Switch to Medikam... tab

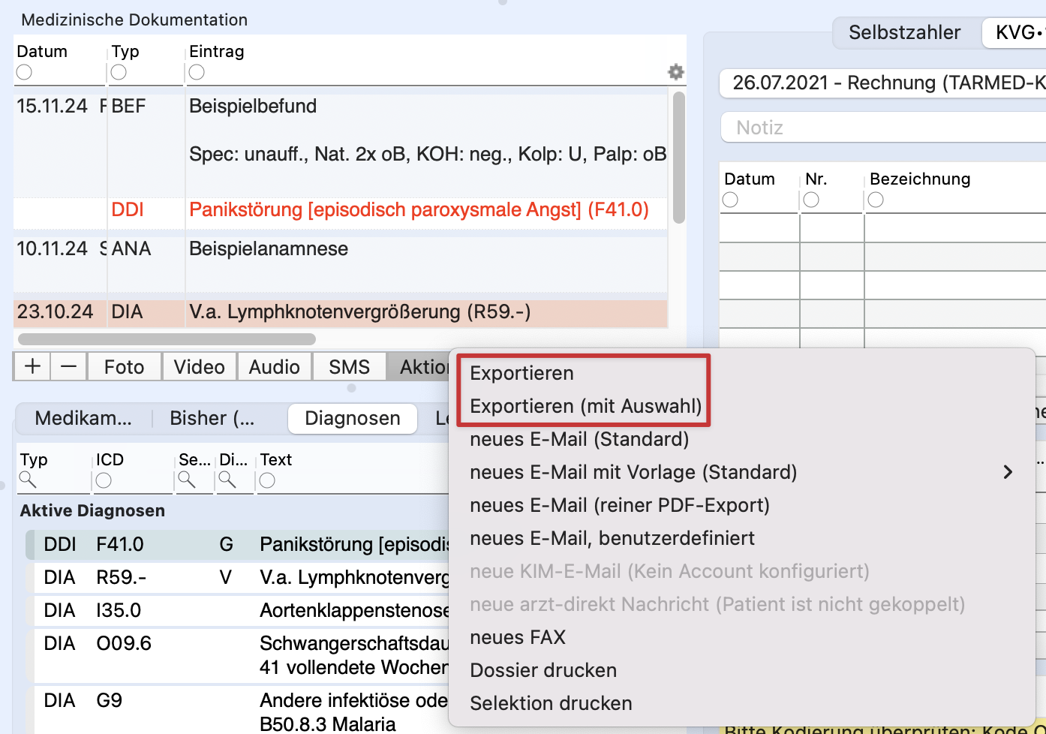83,418
